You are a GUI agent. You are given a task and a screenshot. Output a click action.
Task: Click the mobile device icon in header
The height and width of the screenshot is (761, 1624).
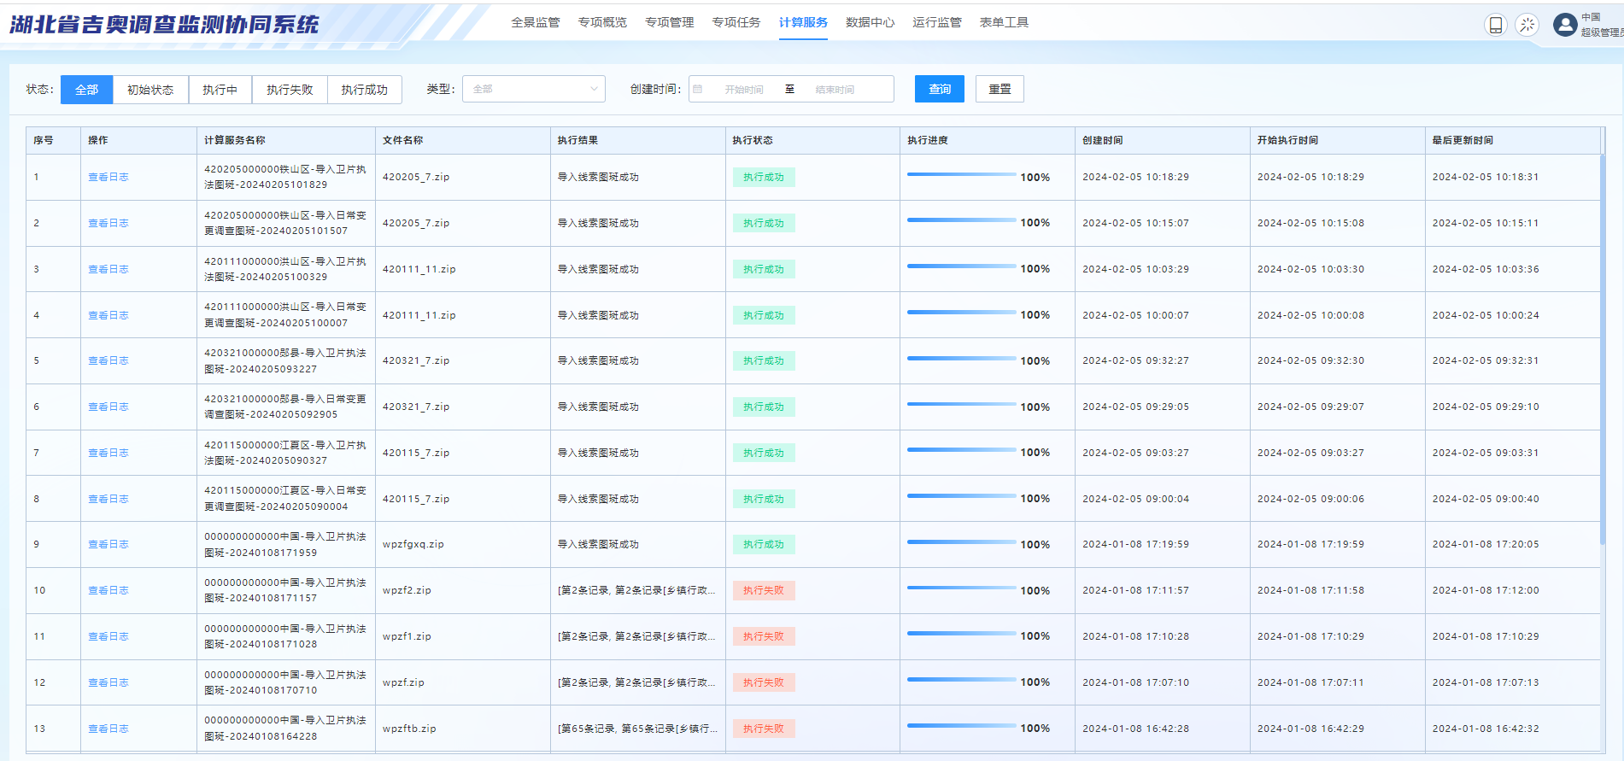1495,25
